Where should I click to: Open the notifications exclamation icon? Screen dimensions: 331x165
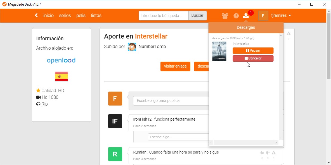point(236,16)
